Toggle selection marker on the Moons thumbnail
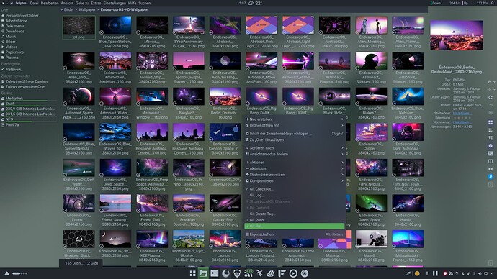497x279 pixels. (138, 32)
